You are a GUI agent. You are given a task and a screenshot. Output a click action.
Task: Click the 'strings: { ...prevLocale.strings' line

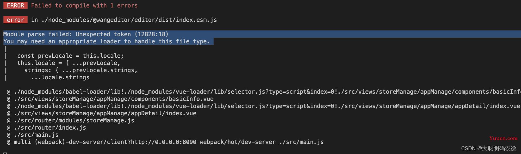point(81,70)
